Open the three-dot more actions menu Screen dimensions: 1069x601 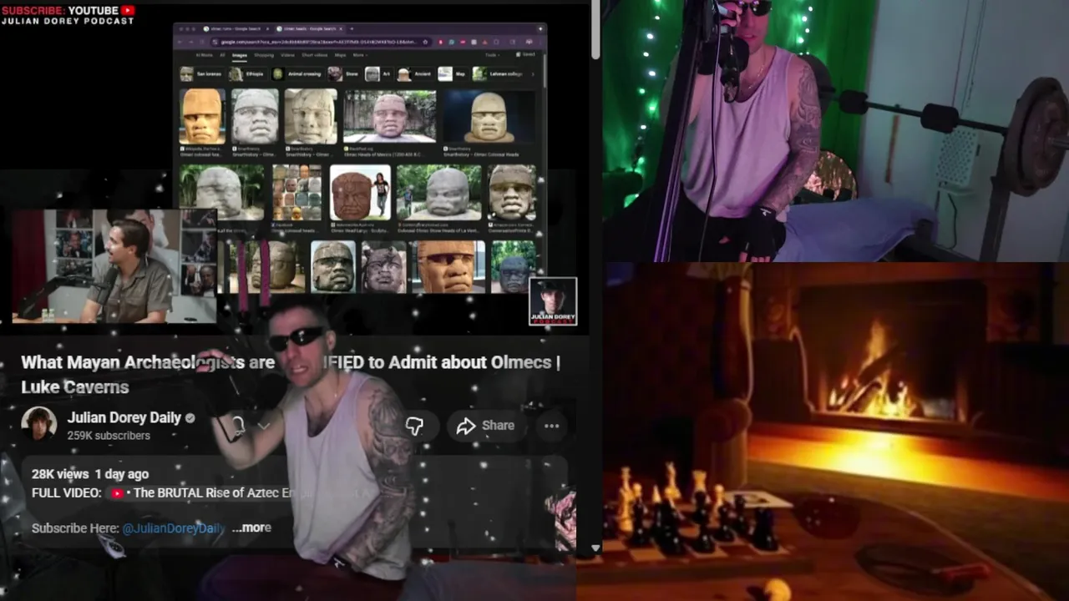[551, 426]
